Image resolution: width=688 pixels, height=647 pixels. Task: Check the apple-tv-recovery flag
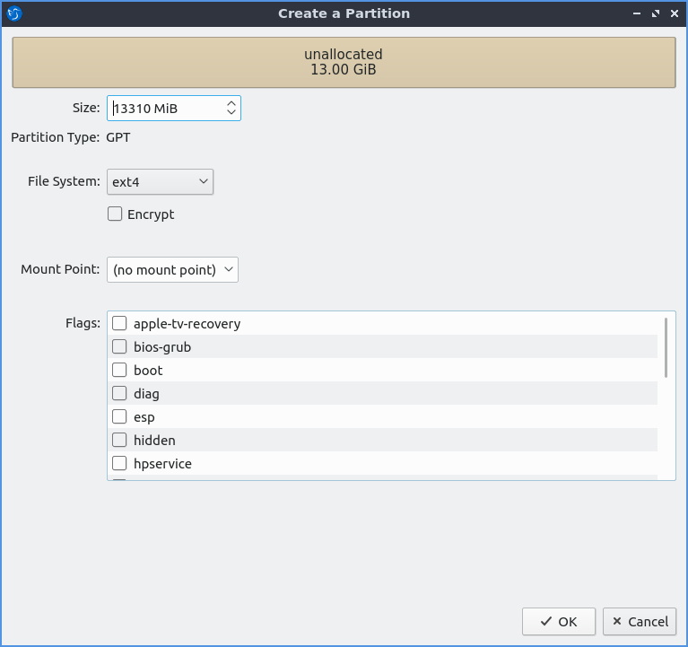(x=119, y=324)
